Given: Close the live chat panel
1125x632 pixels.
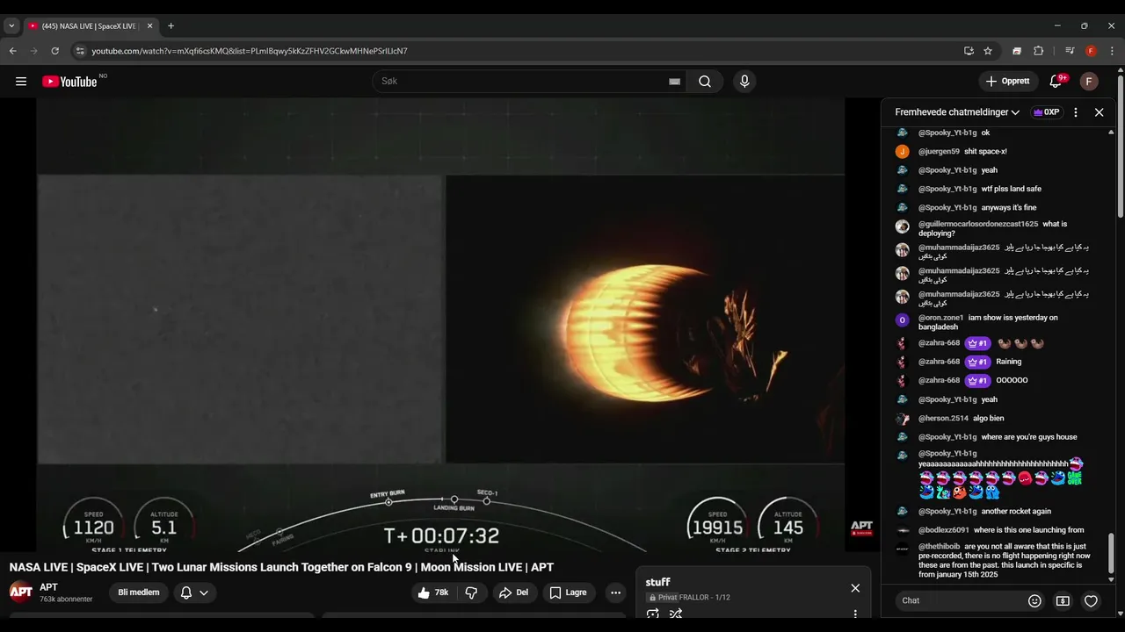Looking at the screenshot, I should [x=1099, y=112].
